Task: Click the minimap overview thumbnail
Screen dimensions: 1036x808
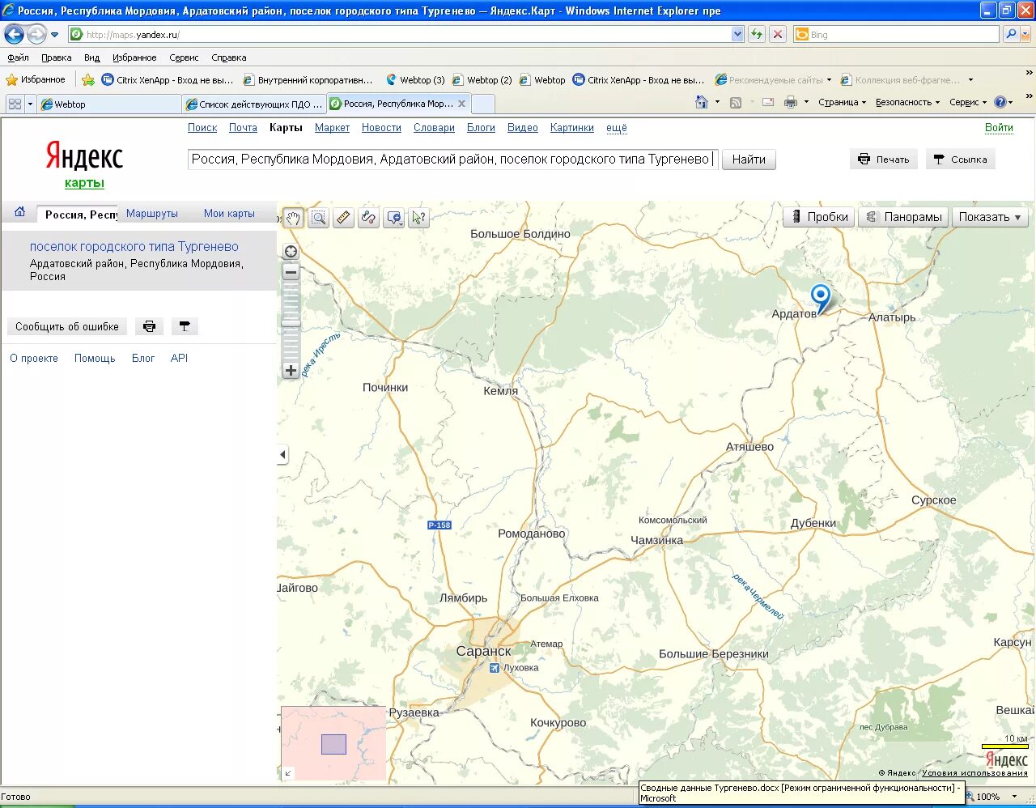Action: point(333,743)
